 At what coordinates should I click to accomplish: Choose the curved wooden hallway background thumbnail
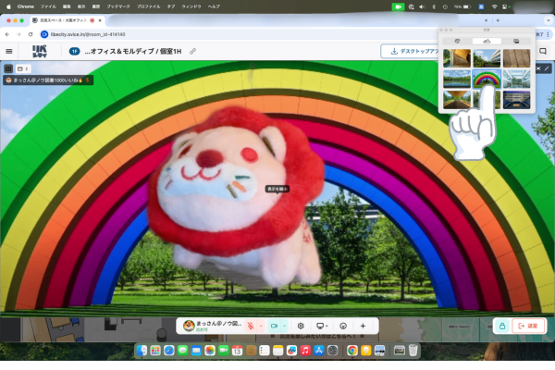(457, 58)
